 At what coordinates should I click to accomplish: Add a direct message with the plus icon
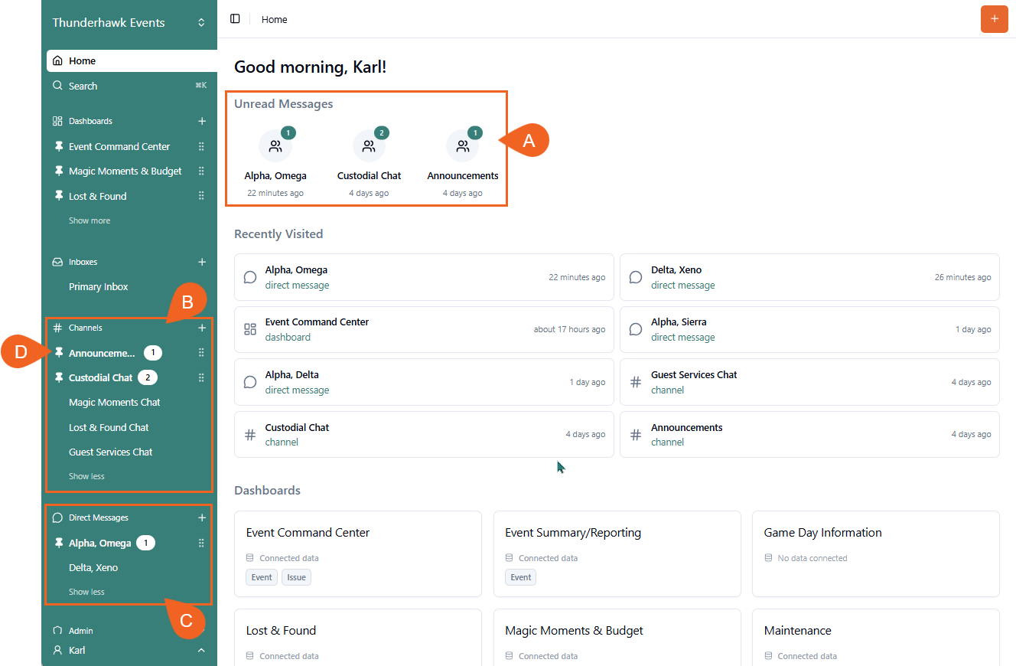pos(201,517)
